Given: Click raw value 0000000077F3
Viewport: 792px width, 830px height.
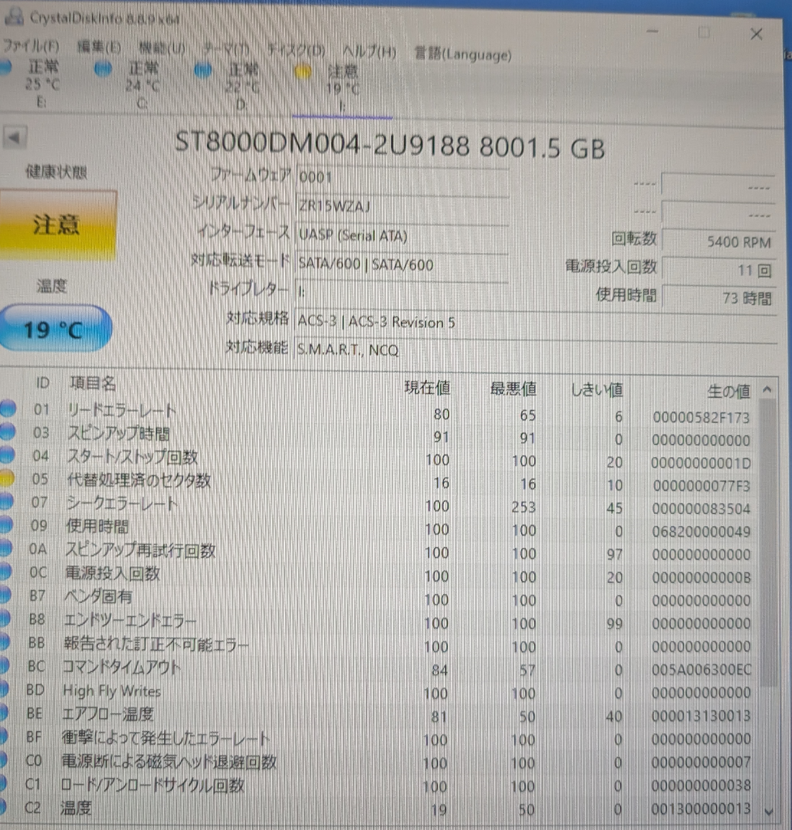Looking at the screenshot, I should click(x=701, y=486).
